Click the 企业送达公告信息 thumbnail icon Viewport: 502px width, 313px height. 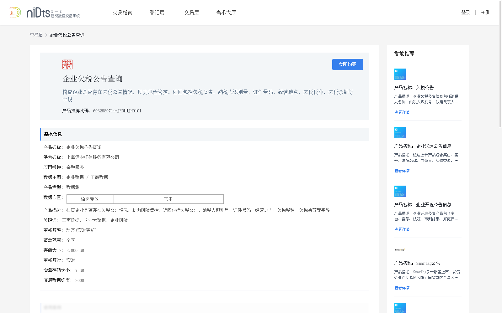tap(400, 133)
